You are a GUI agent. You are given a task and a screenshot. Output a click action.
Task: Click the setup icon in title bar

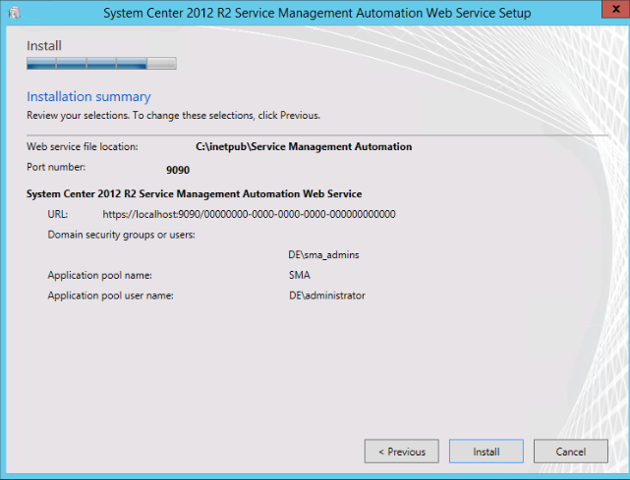tap(15, 13)
